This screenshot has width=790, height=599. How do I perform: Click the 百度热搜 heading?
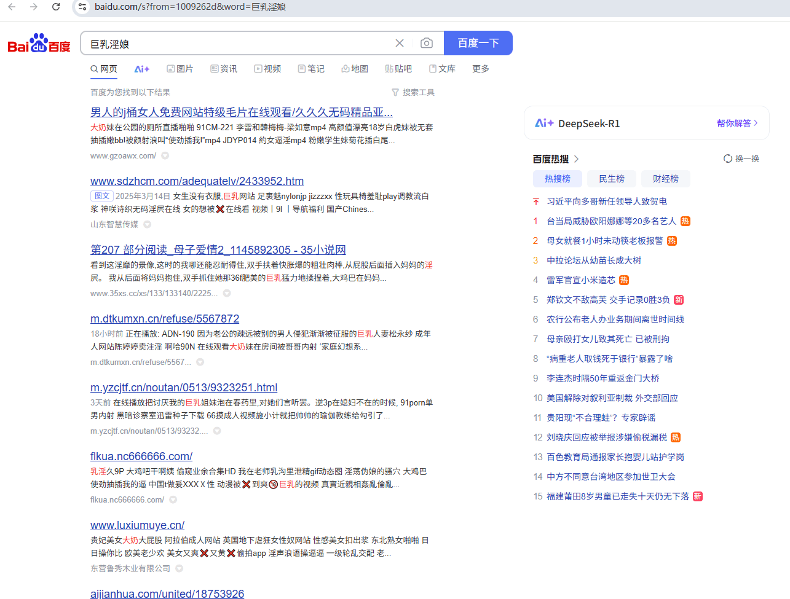551,159
